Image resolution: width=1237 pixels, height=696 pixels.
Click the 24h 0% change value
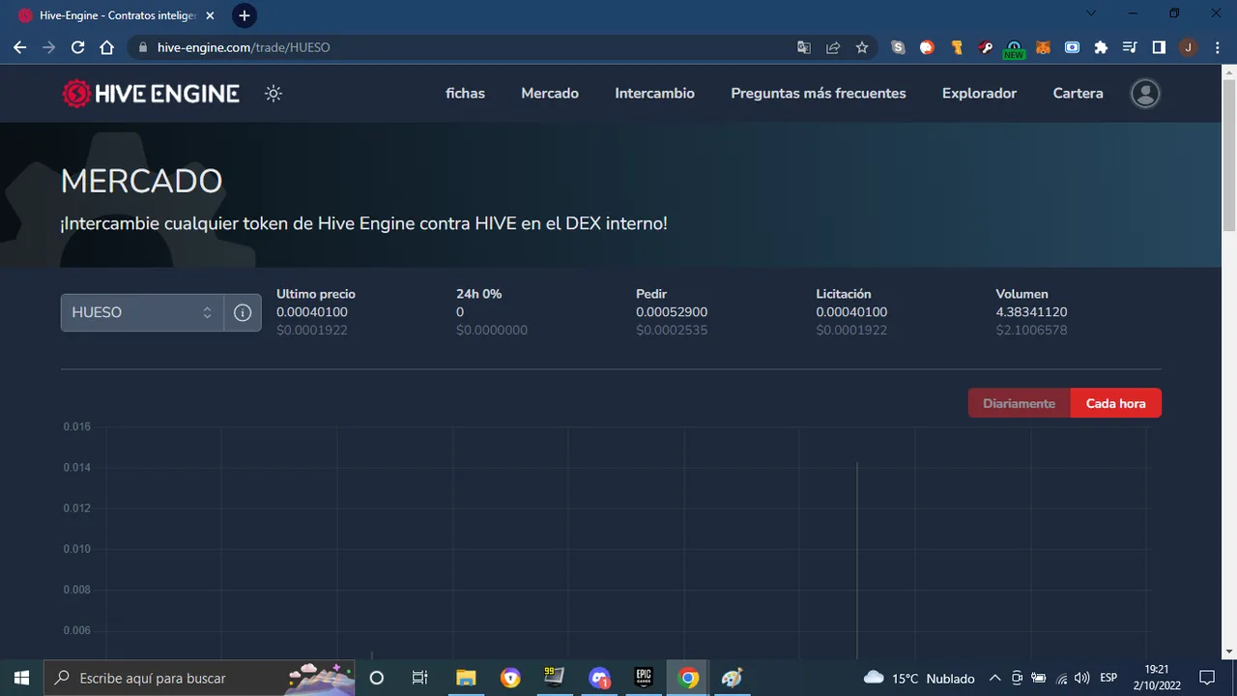(x=460, y=312)
